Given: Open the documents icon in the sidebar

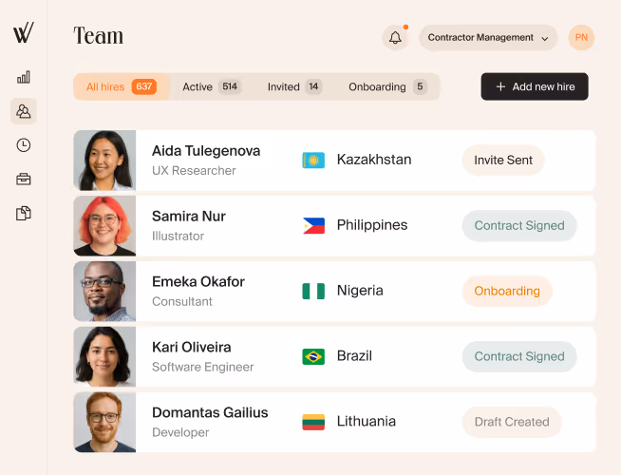Looking at the screenshot, I should 24,213.
